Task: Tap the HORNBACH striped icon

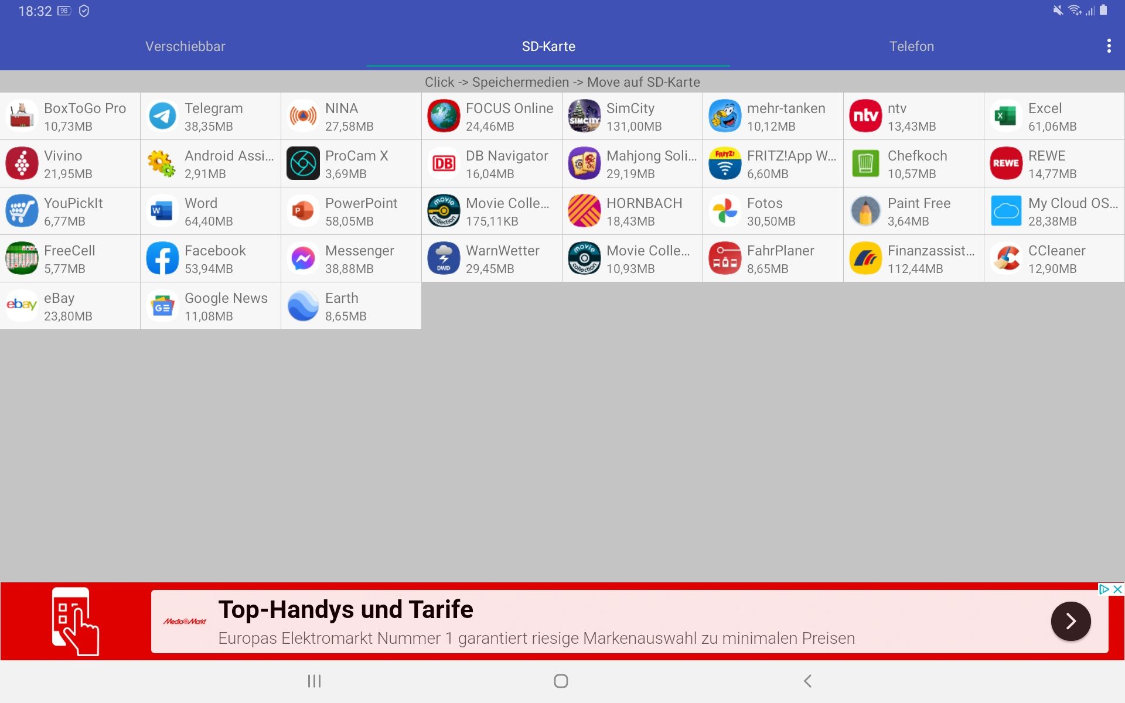Action: pyautogui.click(x=584, y=211)
